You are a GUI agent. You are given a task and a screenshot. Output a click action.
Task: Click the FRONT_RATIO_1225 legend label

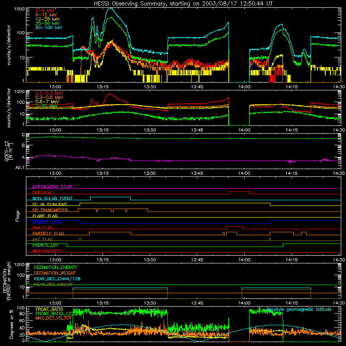[x=56, y=314]
